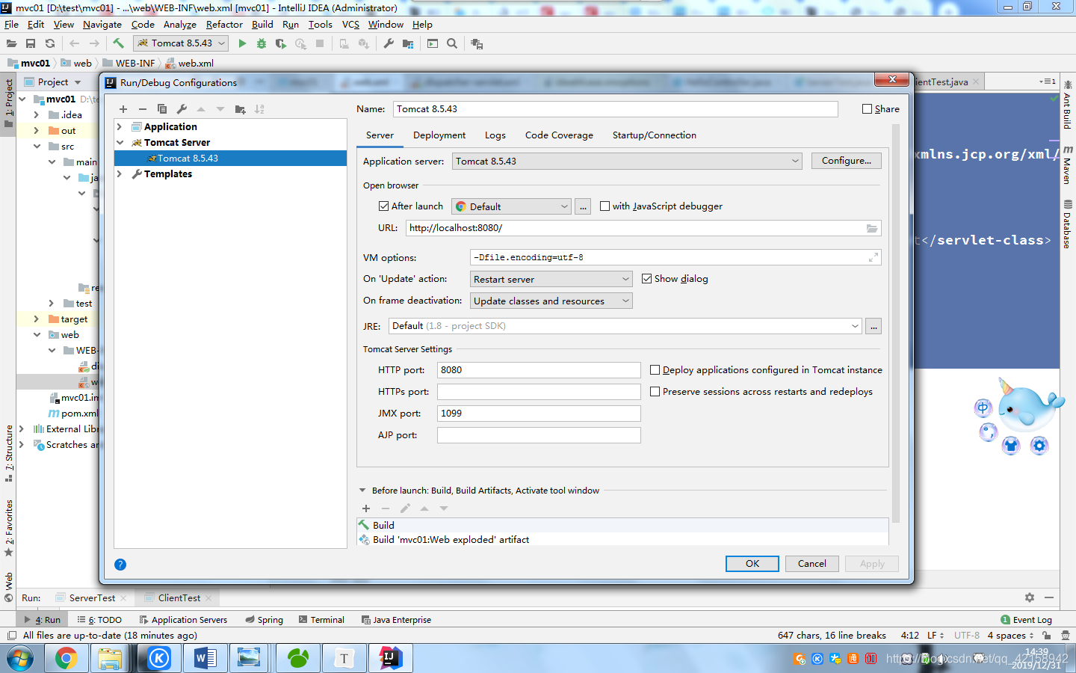The image size is (1076, 673).
Task: Add before launch task with plus icon
Action: (366, 508)
